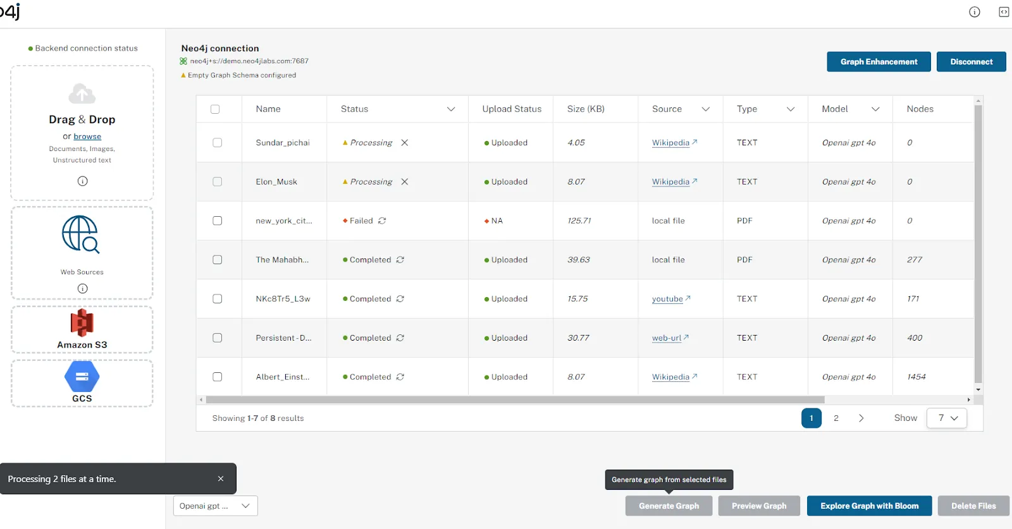
Task: Click the Web Sources globe search icon
Action: tap(81, 234)
